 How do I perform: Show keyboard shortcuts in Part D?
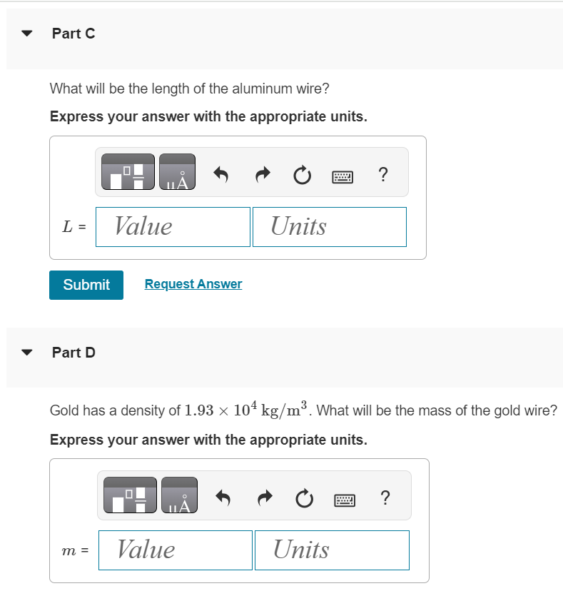345,500
